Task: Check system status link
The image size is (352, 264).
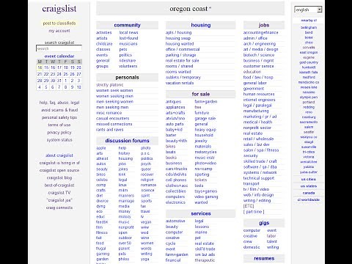Action: coord(59,140)
